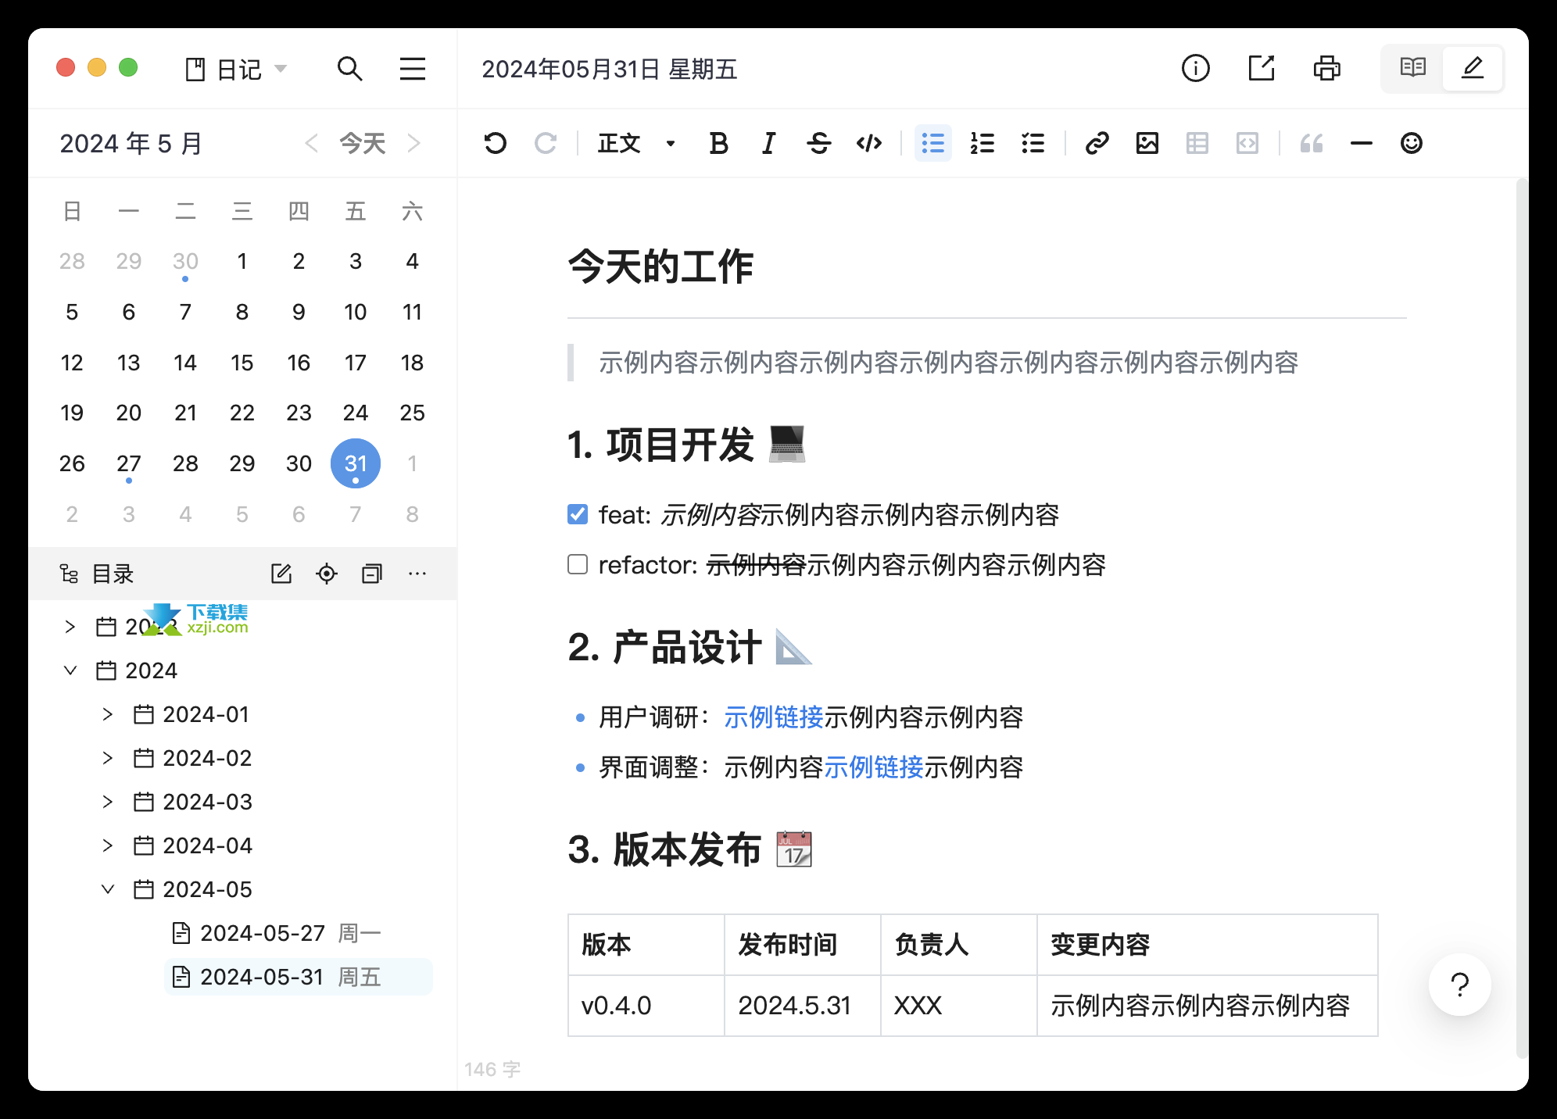This screenshot has width=1557, height=1119.
Task: Open the 日记 notebook dropdown menu
Action: tap(237, 69)
